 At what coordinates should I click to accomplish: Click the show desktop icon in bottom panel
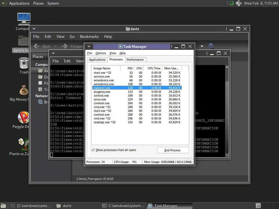coord(3,206)
